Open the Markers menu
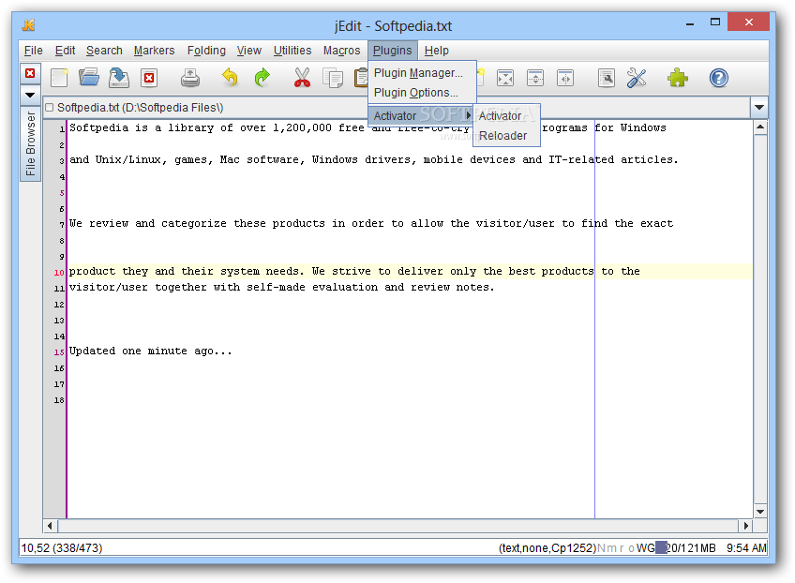The image size is (795, 583). 154,51
